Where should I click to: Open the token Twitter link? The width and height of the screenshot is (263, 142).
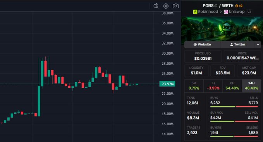pos(237,45)
